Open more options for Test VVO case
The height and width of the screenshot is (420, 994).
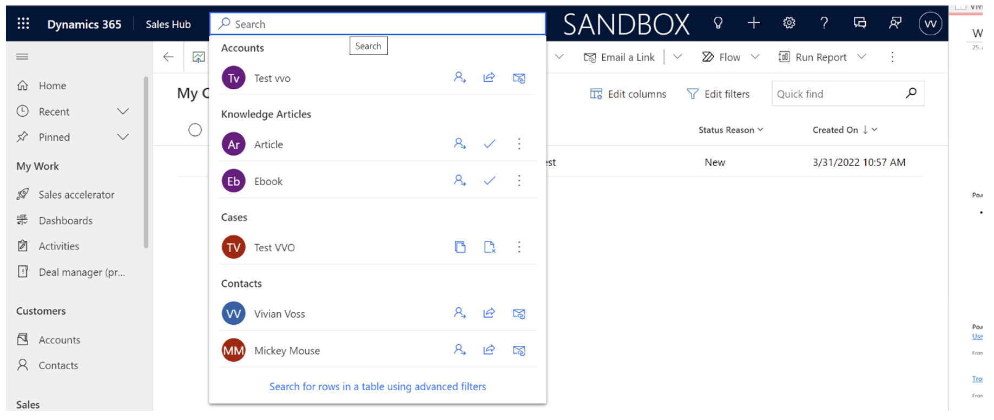tap(519, 247)
